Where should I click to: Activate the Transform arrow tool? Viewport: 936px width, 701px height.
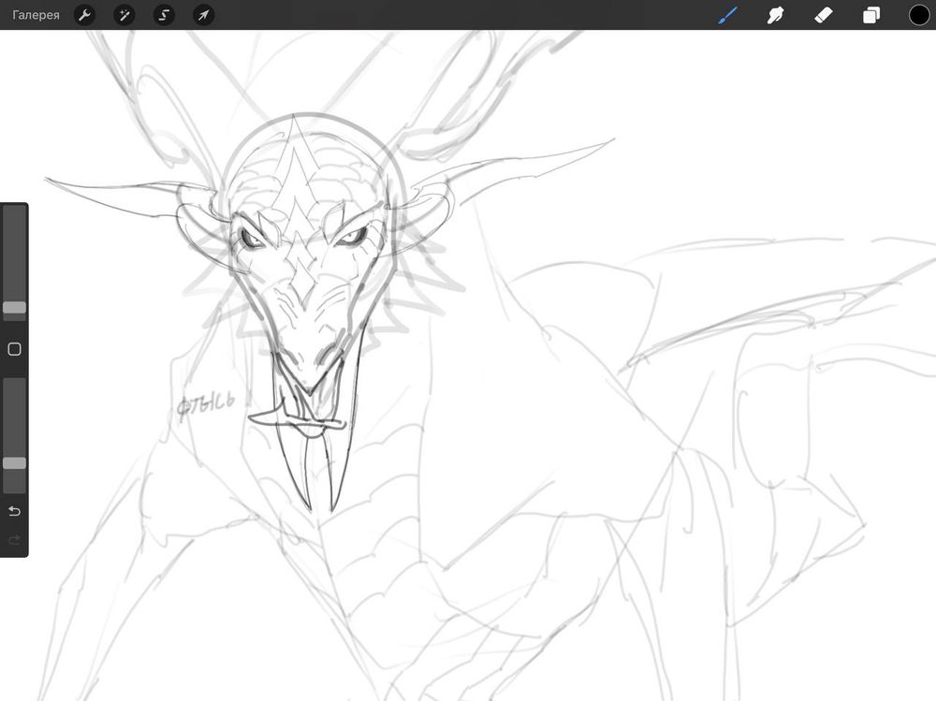coord(203,15)
